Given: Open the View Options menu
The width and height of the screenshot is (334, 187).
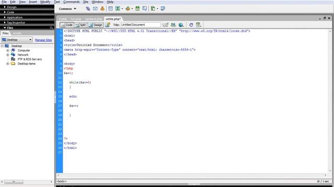Looking at the screenshot, I should point(198,25).
